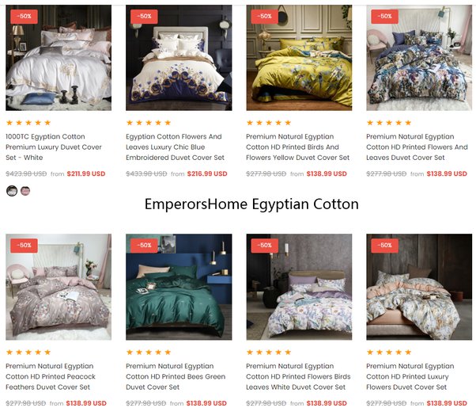Click star rating under the green bees duvet

[149, 352]
